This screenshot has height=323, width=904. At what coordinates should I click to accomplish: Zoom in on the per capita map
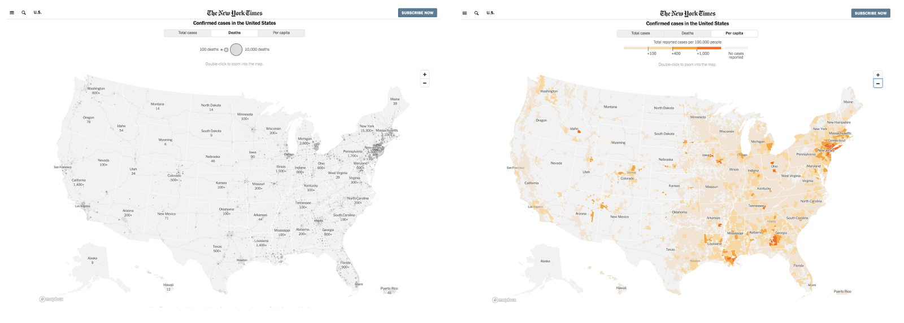pos(877,75)
